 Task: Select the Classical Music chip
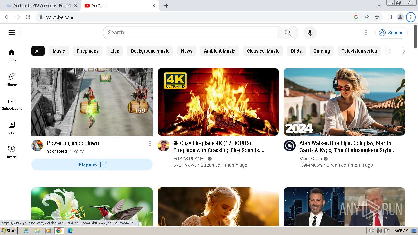coord(263,51)
